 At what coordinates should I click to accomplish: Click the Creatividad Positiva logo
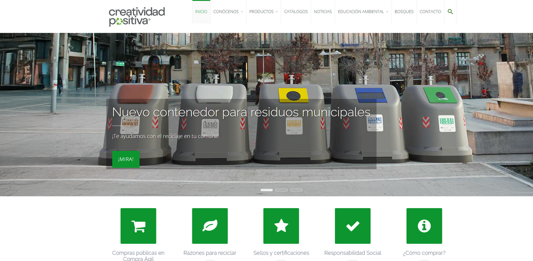(137, 16)
